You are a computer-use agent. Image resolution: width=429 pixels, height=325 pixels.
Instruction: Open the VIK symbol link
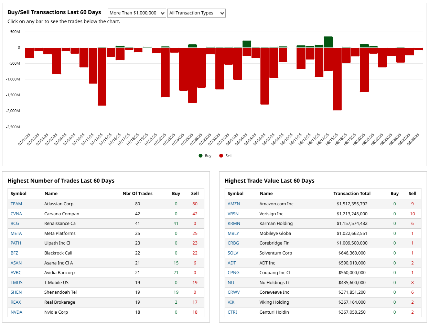tap(231, 302)
